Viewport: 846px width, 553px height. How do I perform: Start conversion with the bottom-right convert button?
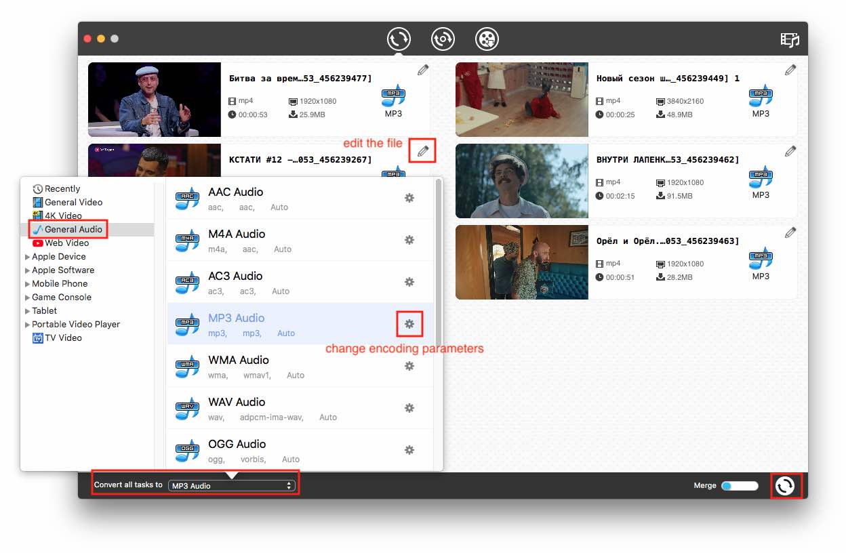pos(785,486)
